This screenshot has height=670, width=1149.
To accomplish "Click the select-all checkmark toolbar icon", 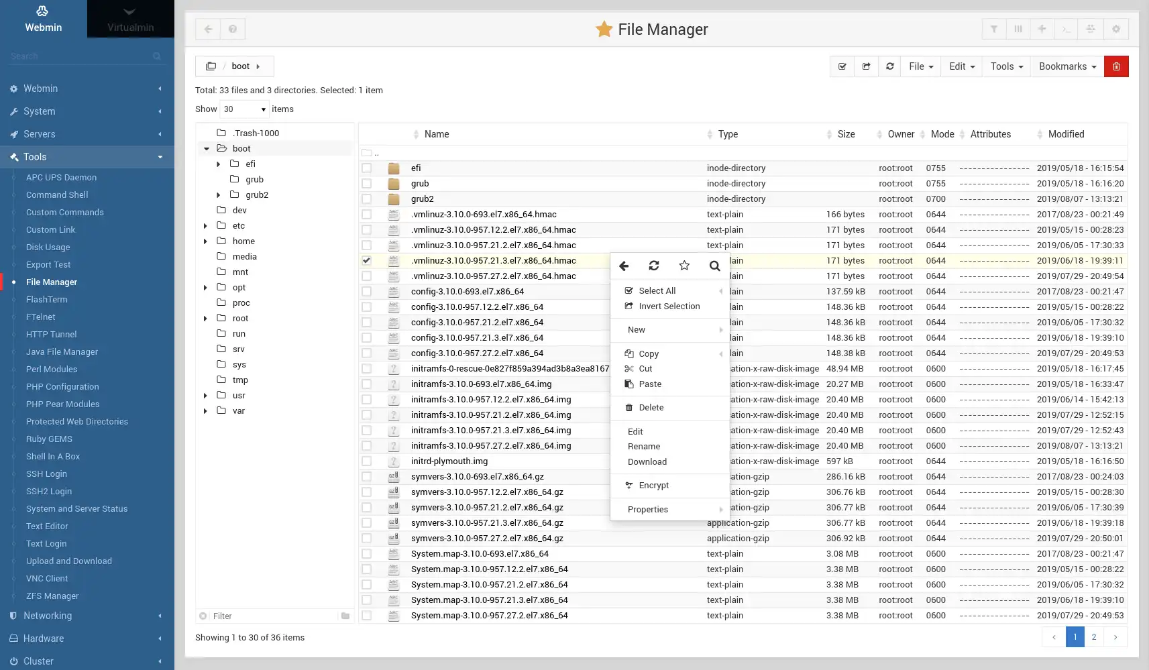I will (842, 66).
